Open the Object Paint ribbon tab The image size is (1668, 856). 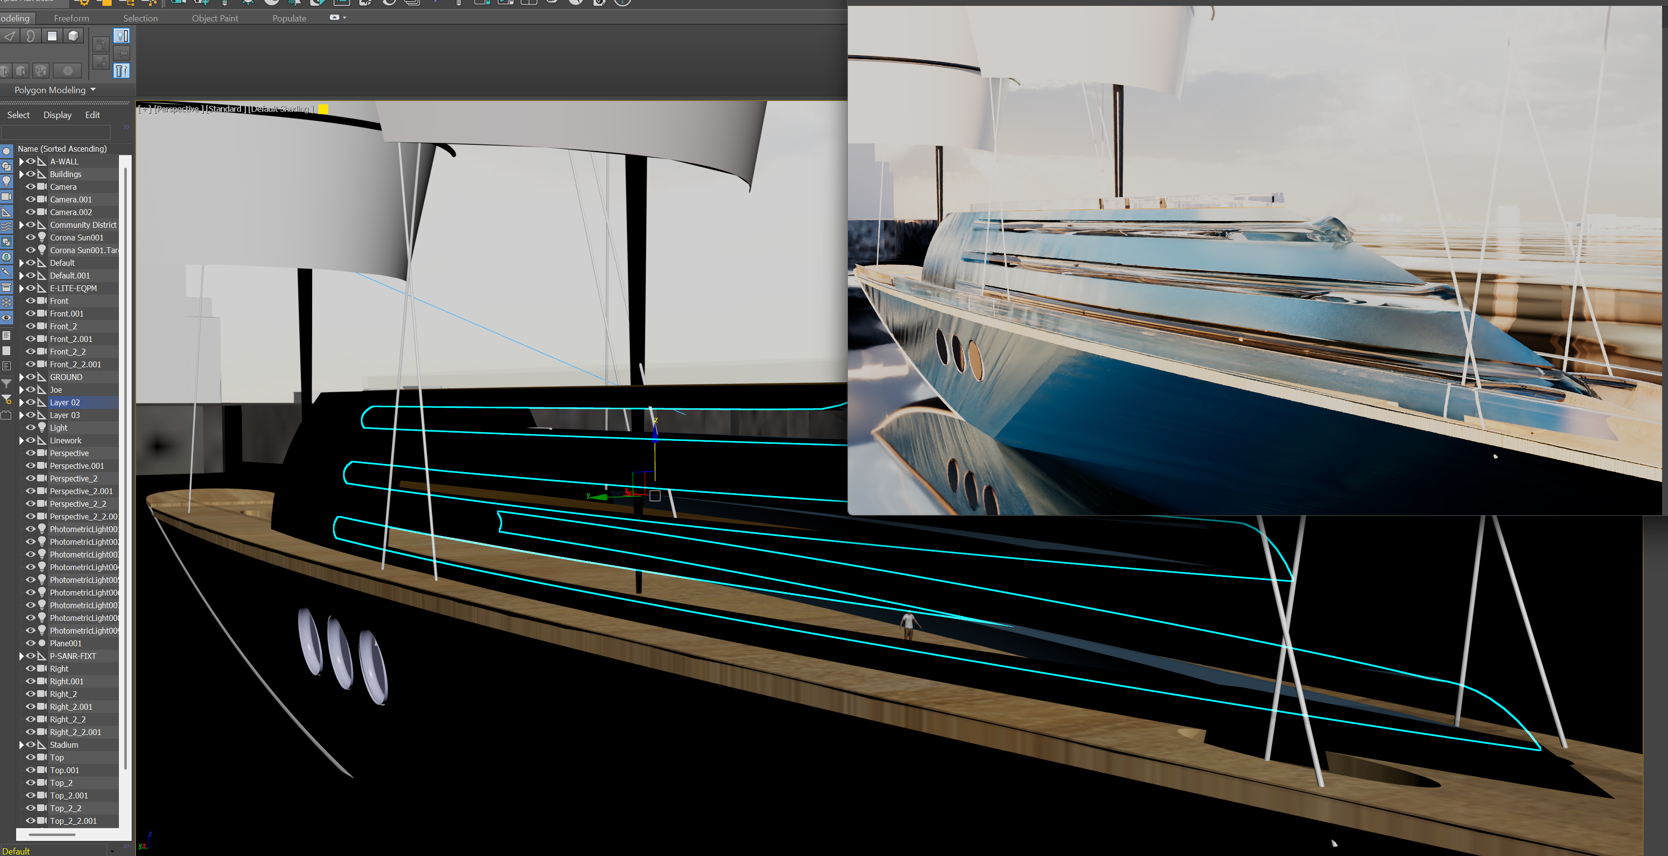coord(215,18)
